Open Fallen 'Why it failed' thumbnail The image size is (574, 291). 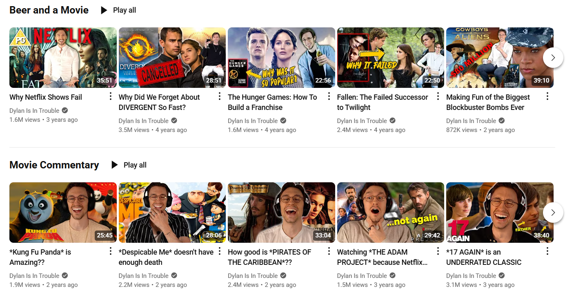pos(391,58)
